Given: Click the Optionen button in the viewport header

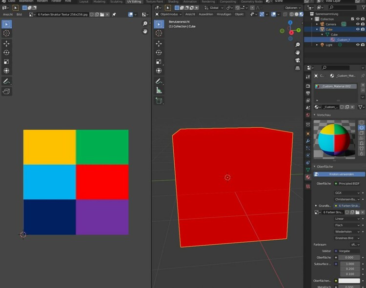Looking at the screenshot, I should [292, 8].
